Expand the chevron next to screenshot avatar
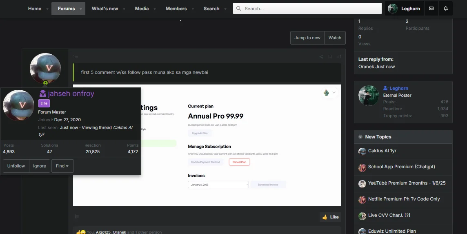 (x=334, y=93)
